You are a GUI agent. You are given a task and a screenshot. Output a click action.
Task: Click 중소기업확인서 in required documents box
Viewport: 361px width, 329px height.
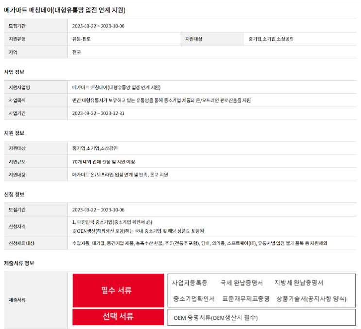194,299
